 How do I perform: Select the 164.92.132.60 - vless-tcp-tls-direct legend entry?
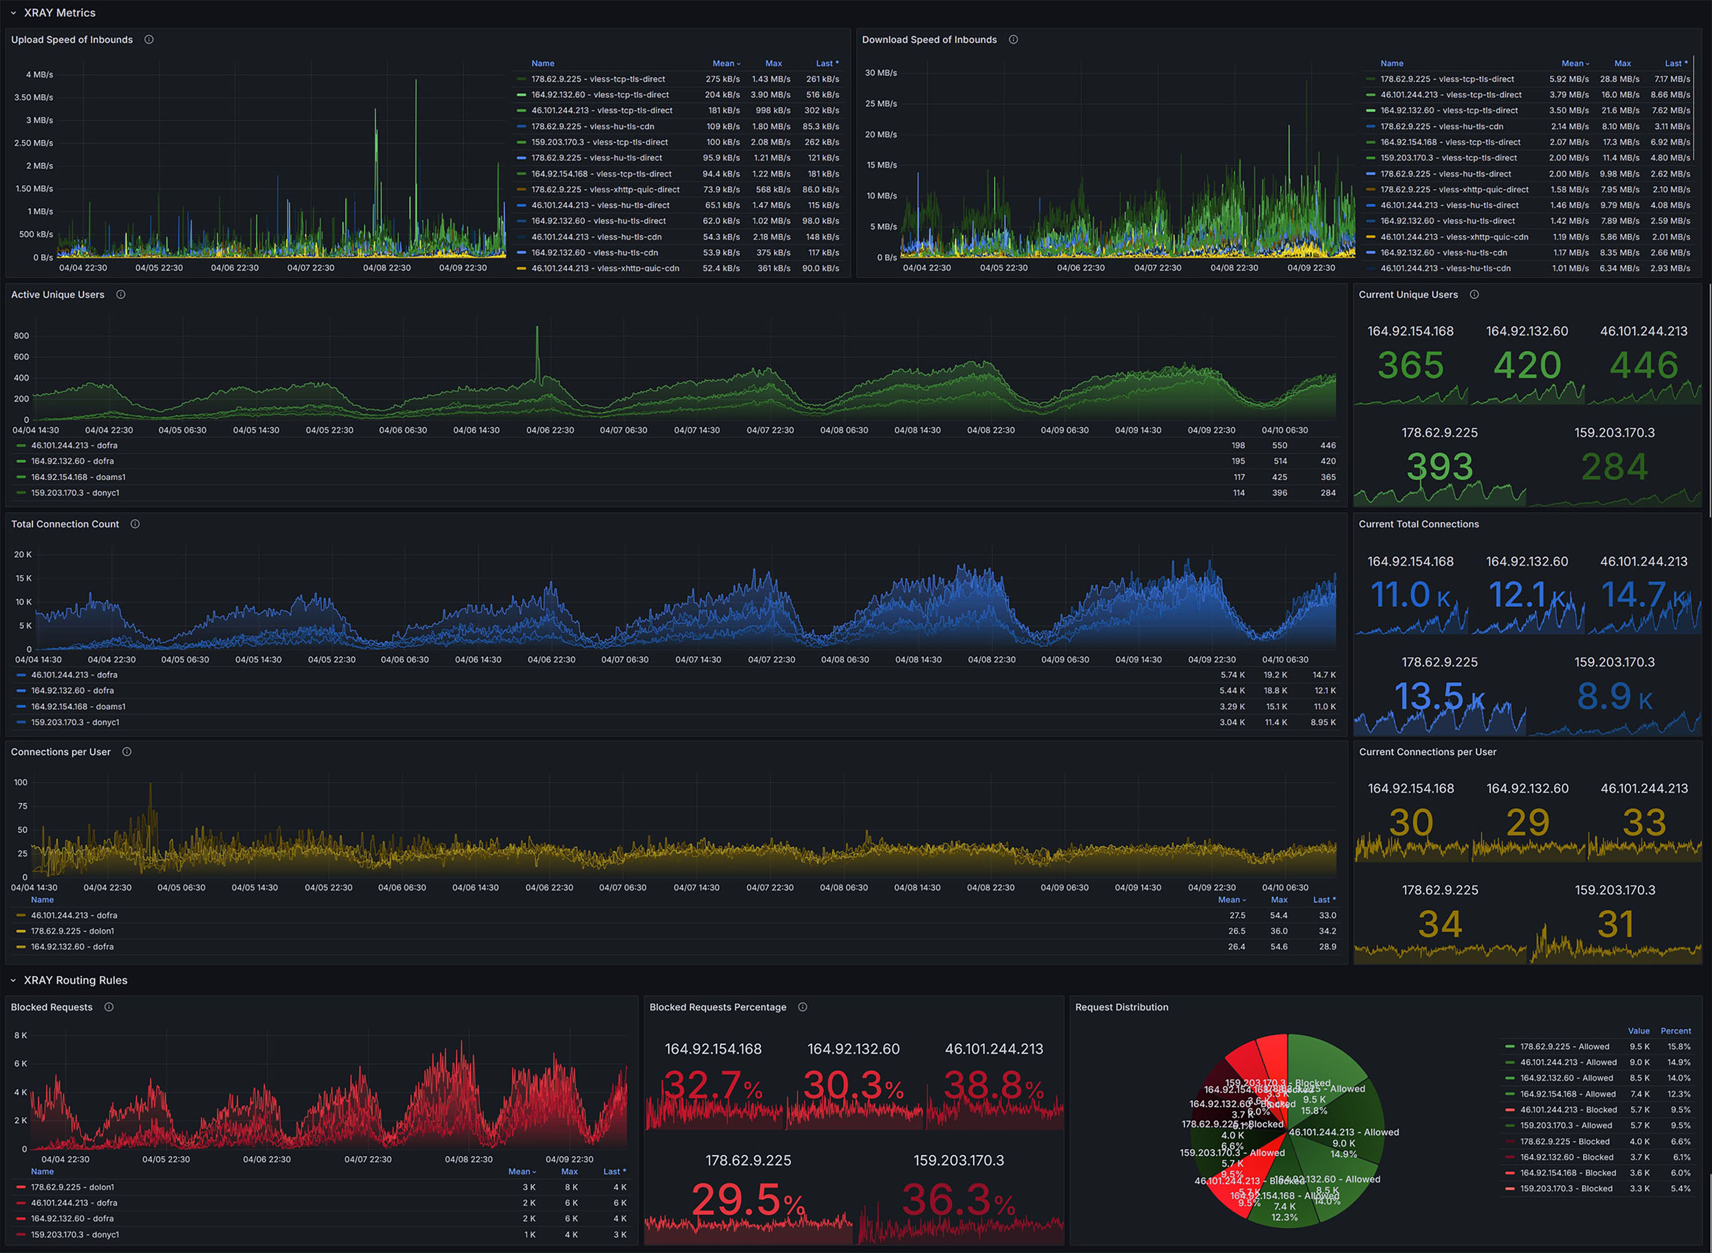click(602, 94)
